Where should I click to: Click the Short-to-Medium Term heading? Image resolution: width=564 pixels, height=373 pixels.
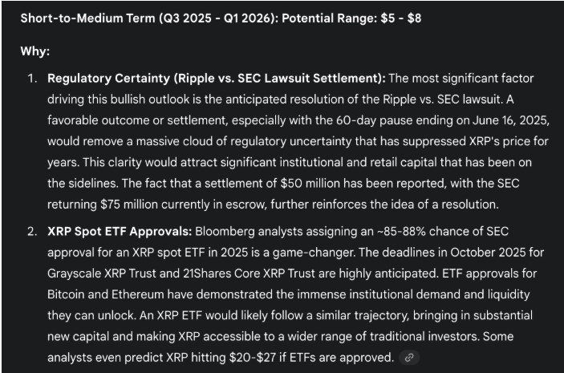coord(221,18)
